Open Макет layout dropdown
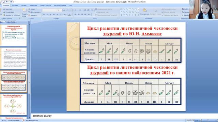Screen dimensions: 218x122 (x=33, y=9)
